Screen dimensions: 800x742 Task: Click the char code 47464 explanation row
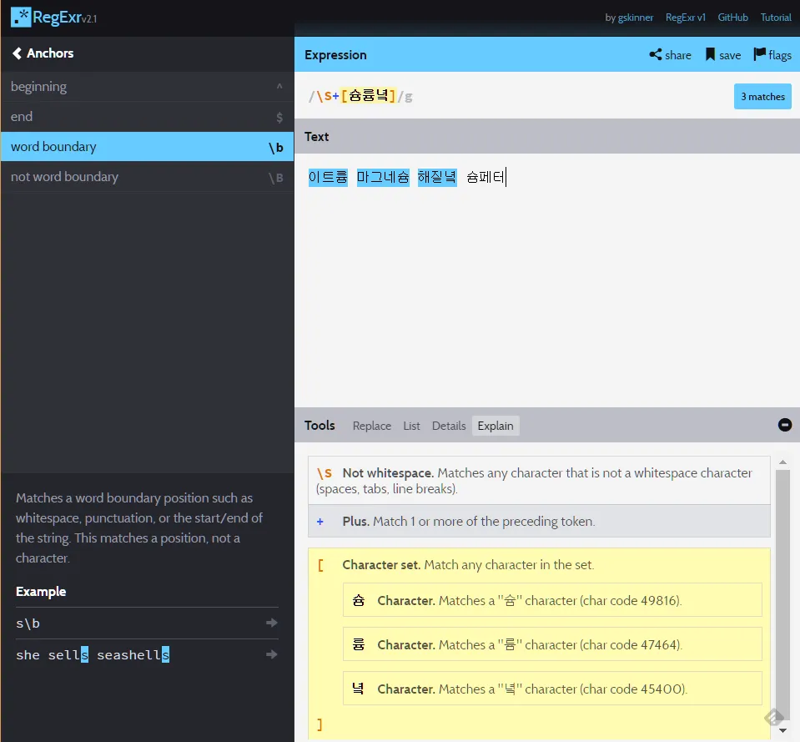[552, 644]
